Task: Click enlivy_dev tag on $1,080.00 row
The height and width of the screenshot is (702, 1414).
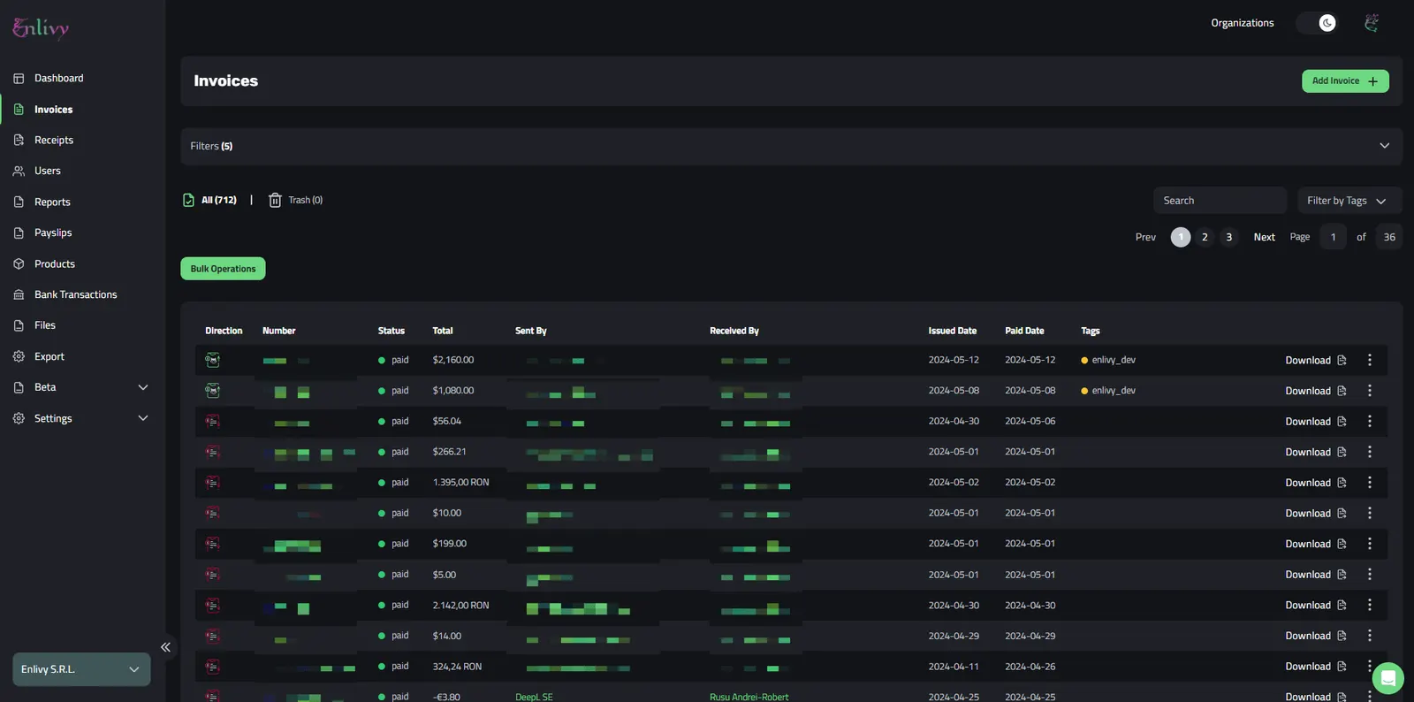Action: (x=1108, y=391)
